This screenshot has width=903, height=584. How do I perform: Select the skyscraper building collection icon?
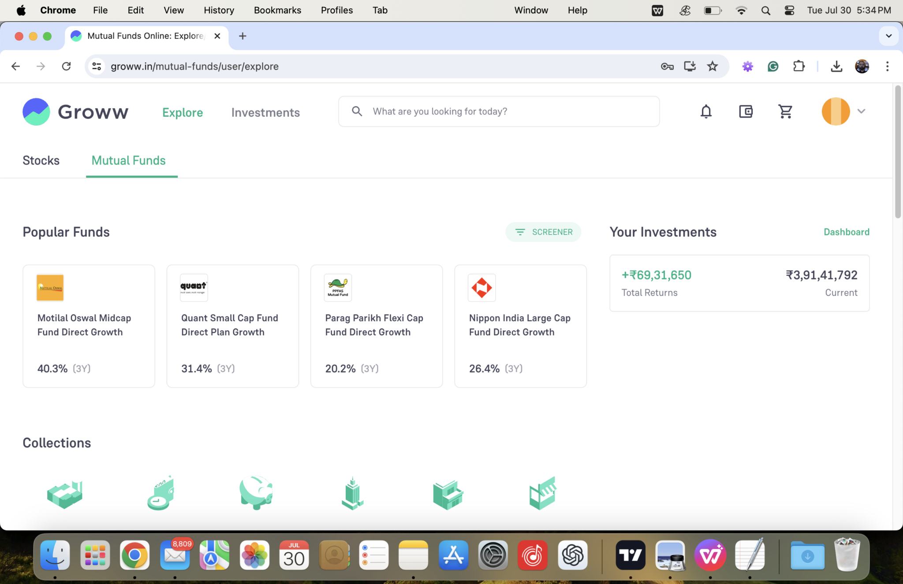tap(351, 492)
